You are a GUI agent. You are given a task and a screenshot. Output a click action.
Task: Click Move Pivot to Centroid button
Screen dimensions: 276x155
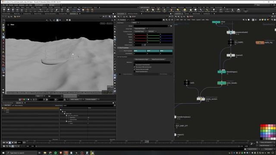[x=158, y=59]
